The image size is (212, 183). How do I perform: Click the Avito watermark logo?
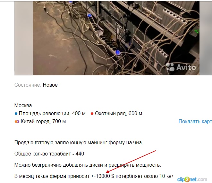pyautogui.click(x=181, y=67)
